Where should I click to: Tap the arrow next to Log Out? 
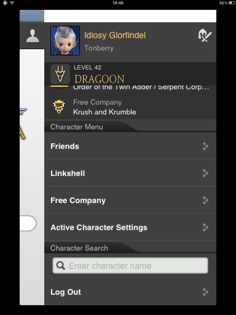(205, 292)
